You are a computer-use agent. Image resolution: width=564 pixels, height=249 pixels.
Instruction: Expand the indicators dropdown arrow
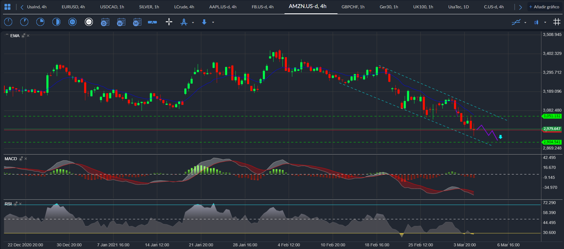(x=525, y=23)
